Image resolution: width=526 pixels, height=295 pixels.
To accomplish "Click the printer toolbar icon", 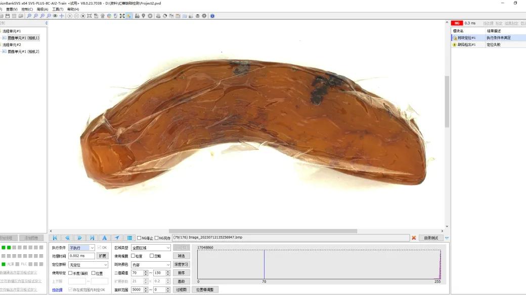I will point(137,16).
